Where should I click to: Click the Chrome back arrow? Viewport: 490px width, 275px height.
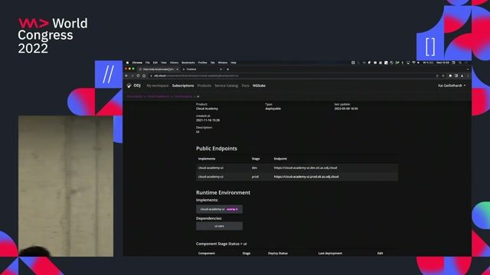click(126, 76)
